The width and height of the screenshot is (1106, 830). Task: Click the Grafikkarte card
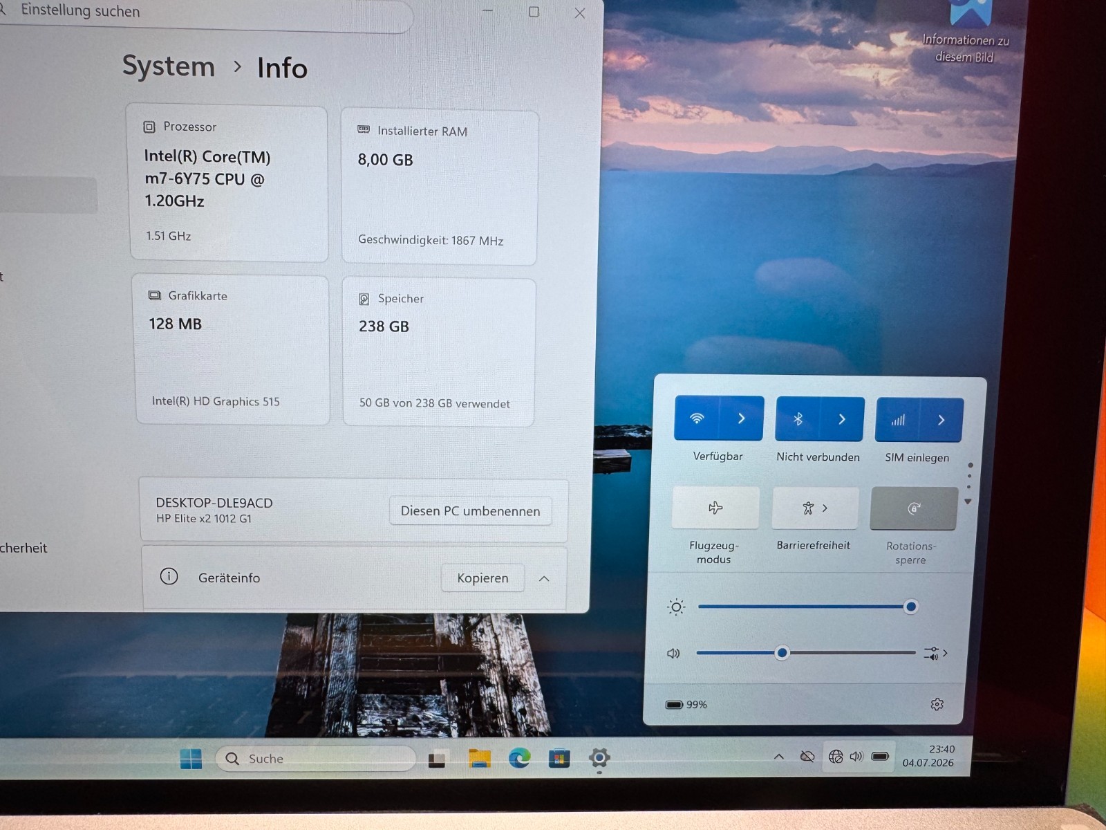pyautogui.click(x=232, y=349)
